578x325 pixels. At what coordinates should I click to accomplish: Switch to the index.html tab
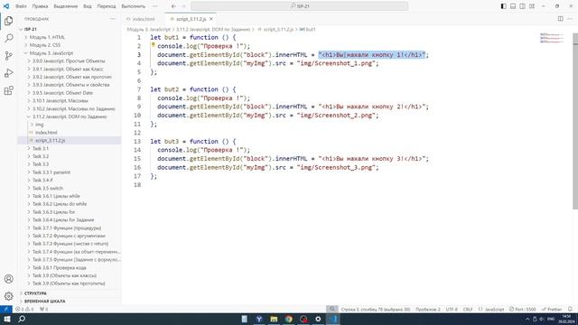pyautogui.click(x=144, y=19)
